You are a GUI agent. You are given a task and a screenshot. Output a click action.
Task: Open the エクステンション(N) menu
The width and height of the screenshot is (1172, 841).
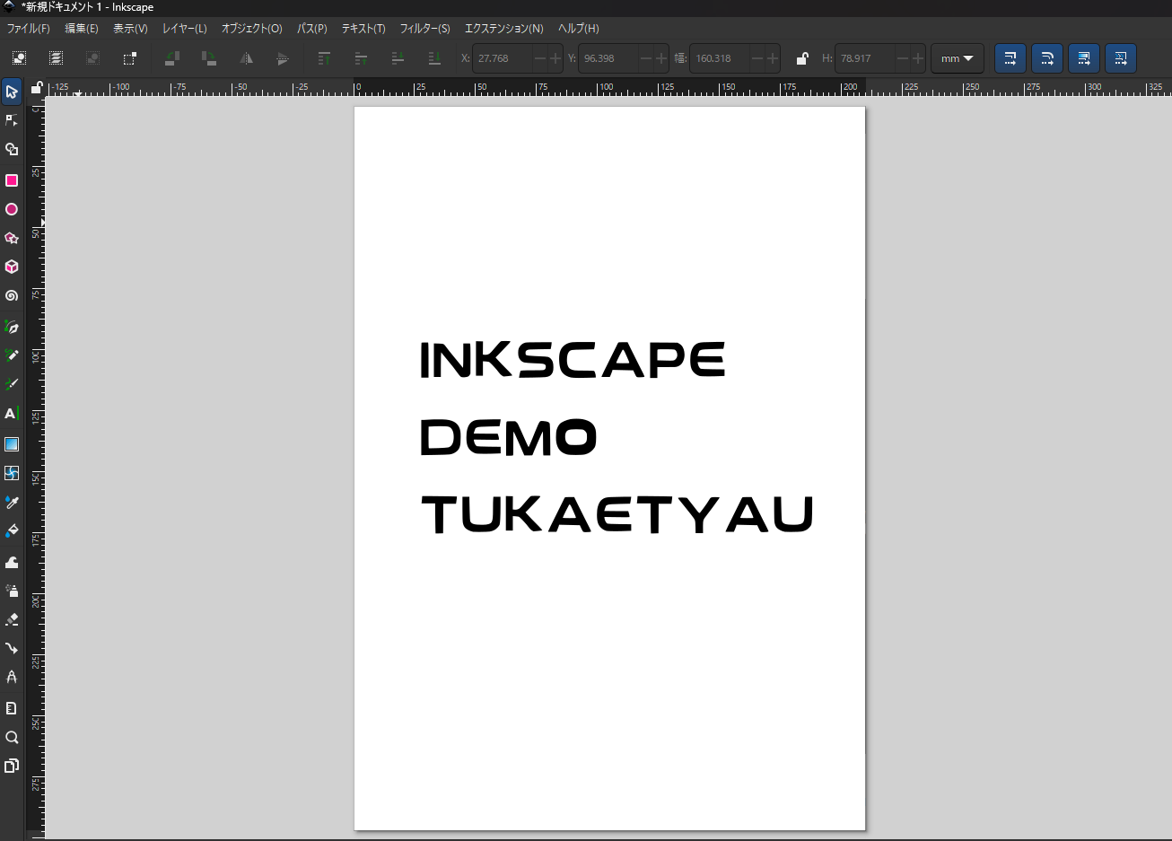pyautogui.click(x=504, y=29)
